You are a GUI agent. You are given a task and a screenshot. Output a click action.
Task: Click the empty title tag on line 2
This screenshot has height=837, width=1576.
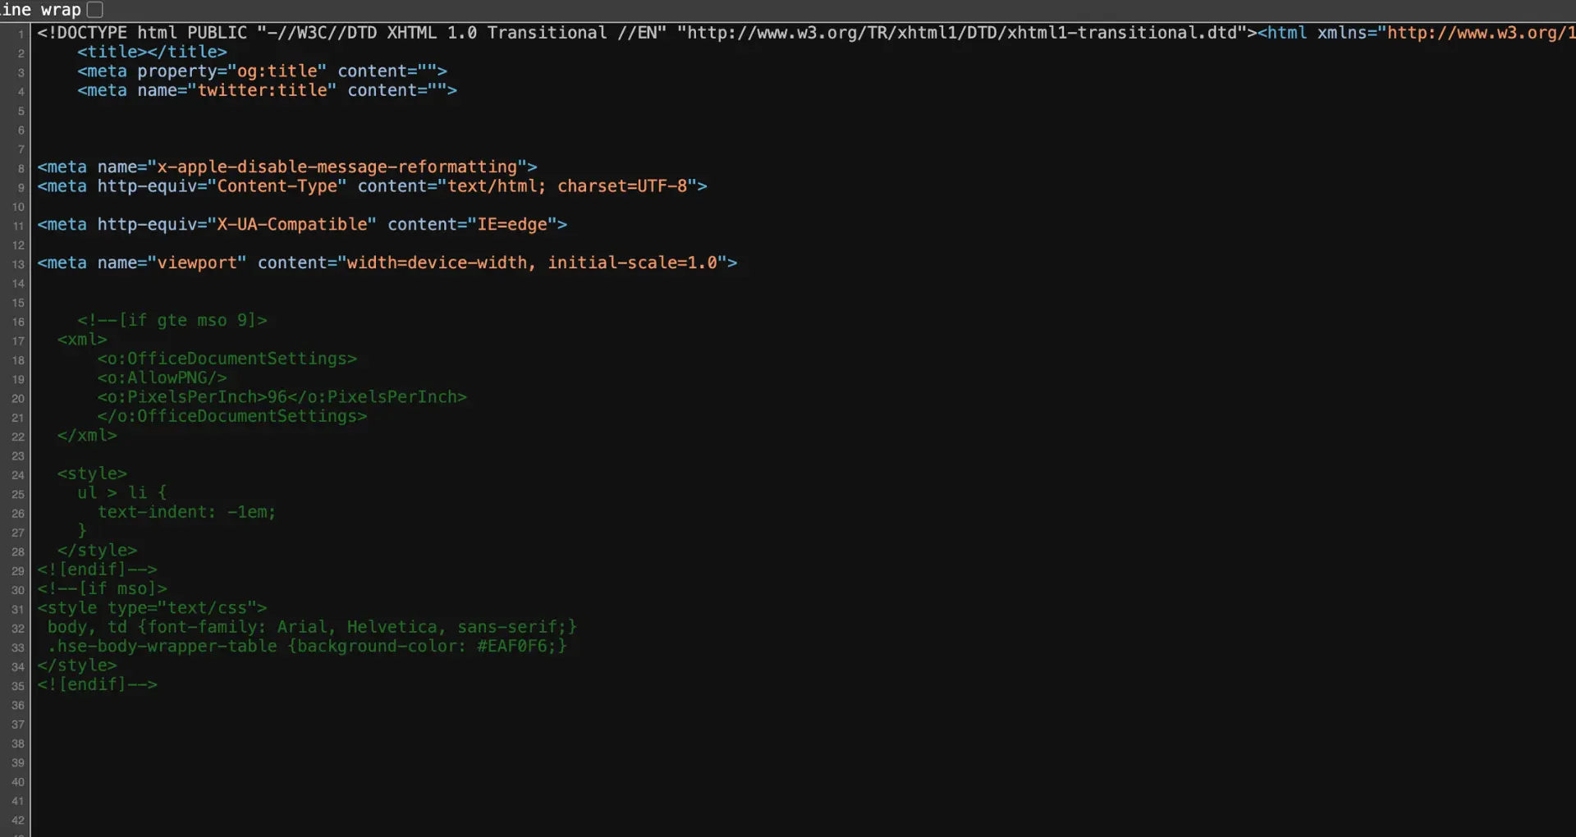pyautogui.click(x=152, y=52)
